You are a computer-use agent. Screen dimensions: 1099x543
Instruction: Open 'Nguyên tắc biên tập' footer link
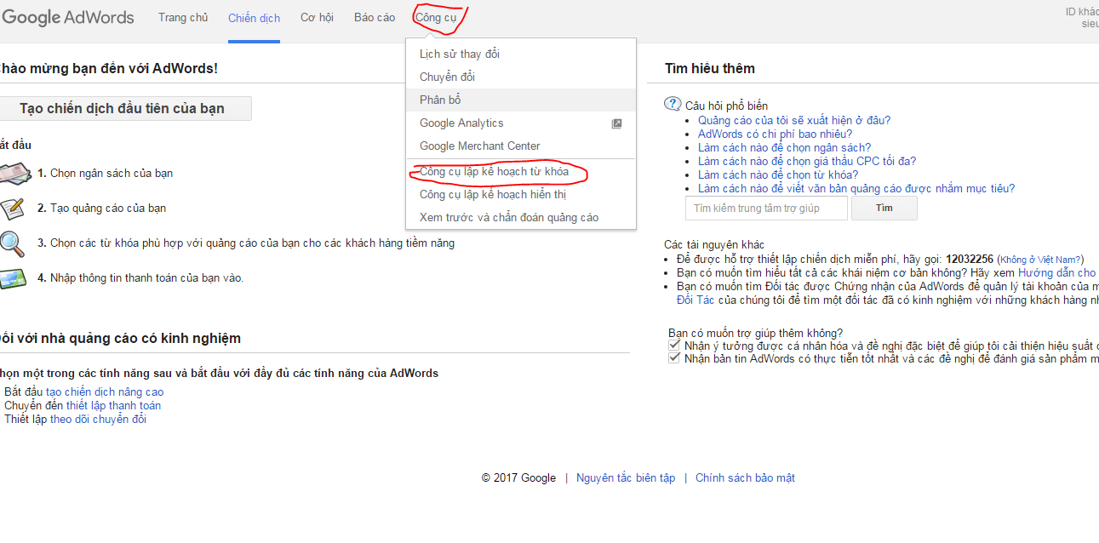[x=626, y=477]
